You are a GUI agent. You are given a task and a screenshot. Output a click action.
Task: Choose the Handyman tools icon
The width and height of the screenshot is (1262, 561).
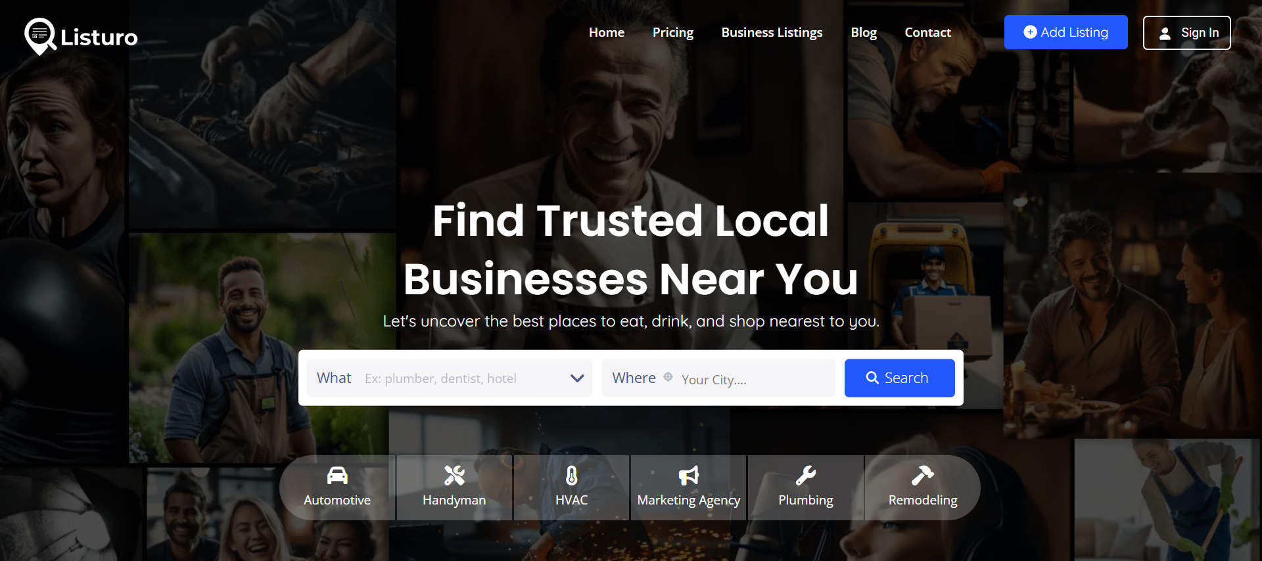click(x=454, y=475)
